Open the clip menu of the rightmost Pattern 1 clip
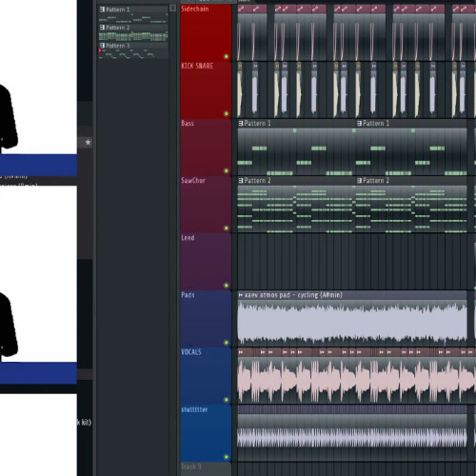 (359, 123)
